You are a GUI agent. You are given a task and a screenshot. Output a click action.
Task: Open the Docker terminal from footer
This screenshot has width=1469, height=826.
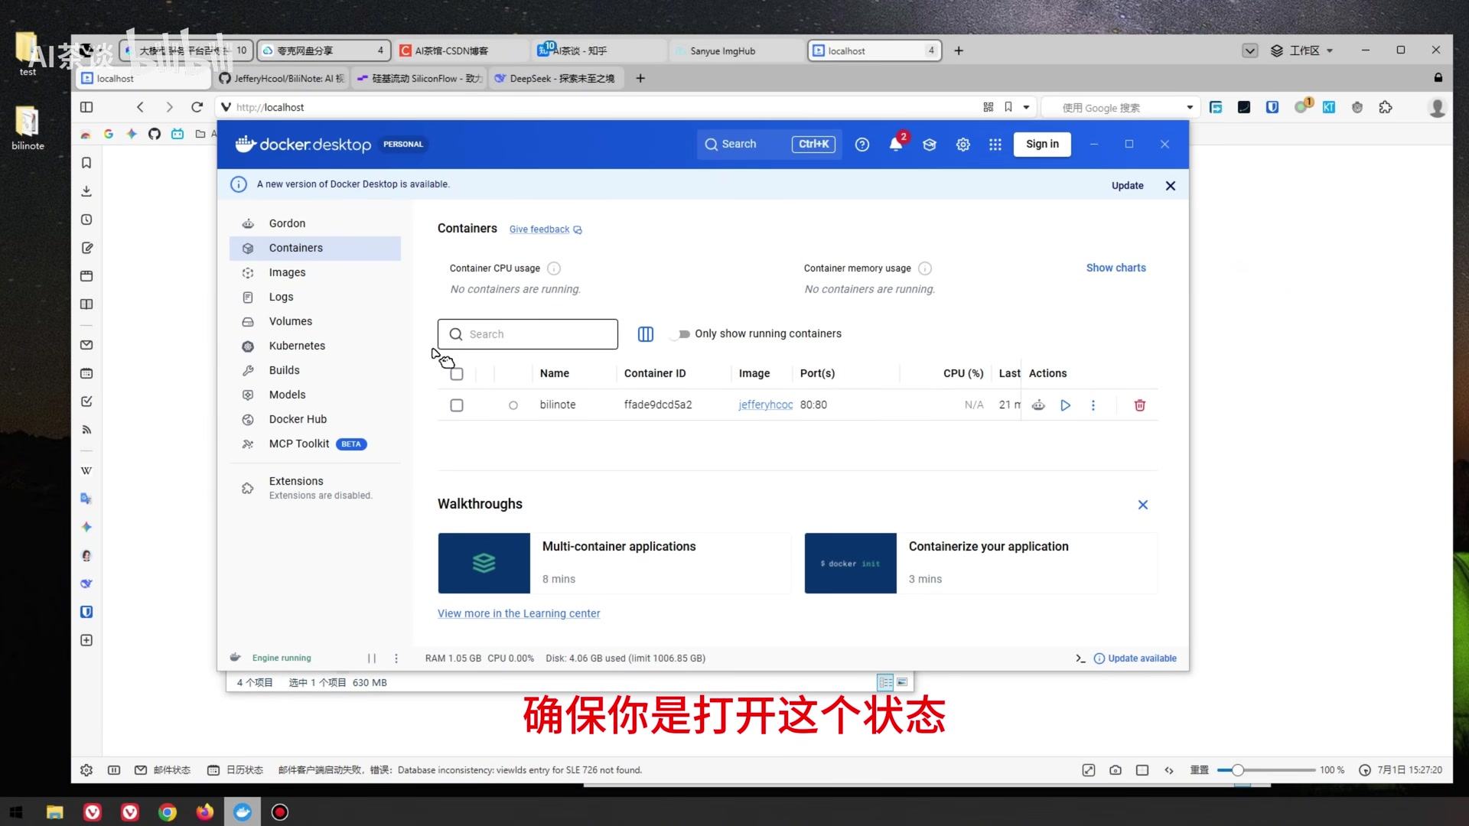[x=1080, y=659]
